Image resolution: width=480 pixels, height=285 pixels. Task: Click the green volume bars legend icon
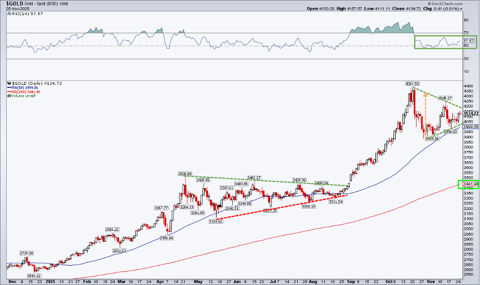tap(8, 96)
